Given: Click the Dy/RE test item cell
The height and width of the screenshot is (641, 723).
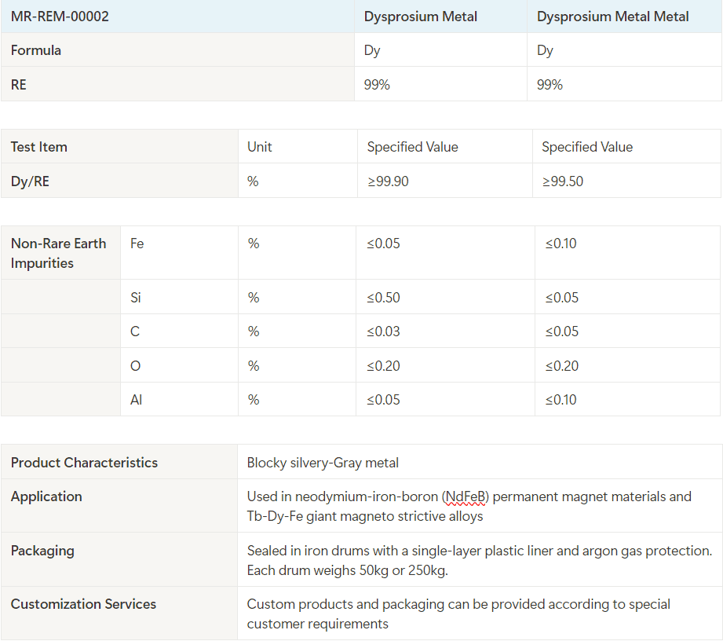Looking at the screenshot, I should (29, 181).
